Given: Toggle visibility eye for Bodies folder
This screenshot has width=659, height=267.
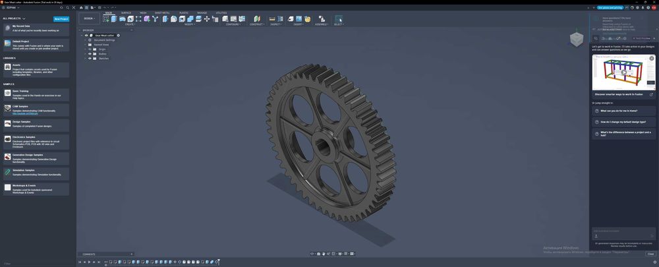Looking at the screenshot, I should pos(90,54).
